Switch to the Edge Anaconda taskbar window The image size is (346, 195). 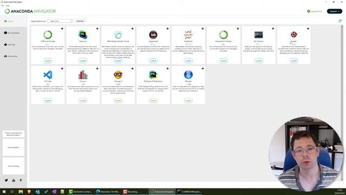tap(108, 192)
